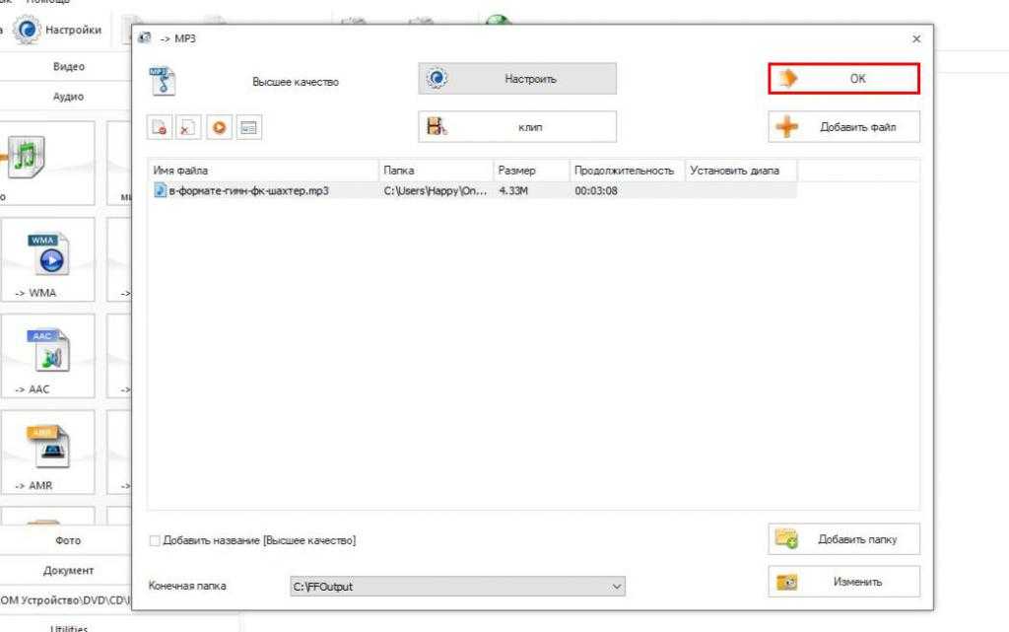Close the -> MP3 dialog
The height and width of the screenshot is (632, 1009).
916,38
